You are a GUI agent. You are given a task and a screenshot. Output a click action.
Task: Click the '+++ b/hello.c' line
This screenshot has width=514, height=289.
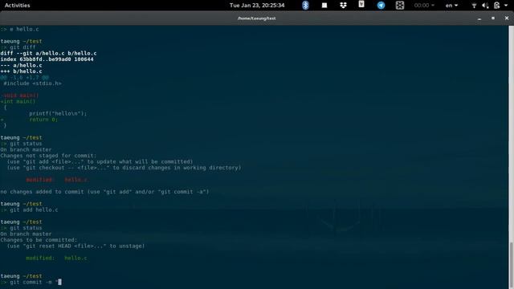[x=22, y=71]
